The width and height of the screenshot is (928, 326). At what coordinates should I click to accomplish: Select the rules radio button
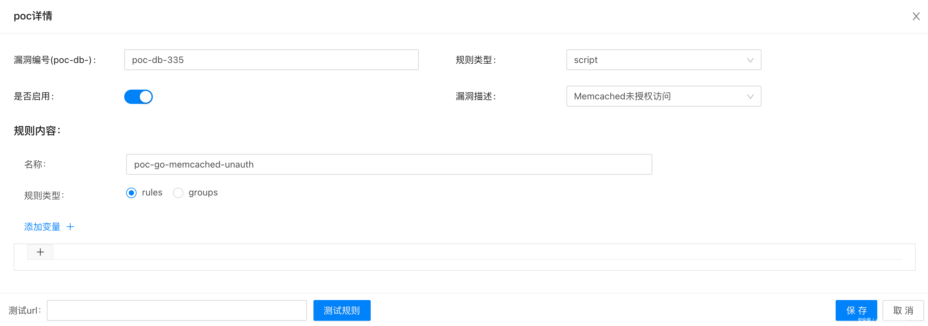[131, 193]
